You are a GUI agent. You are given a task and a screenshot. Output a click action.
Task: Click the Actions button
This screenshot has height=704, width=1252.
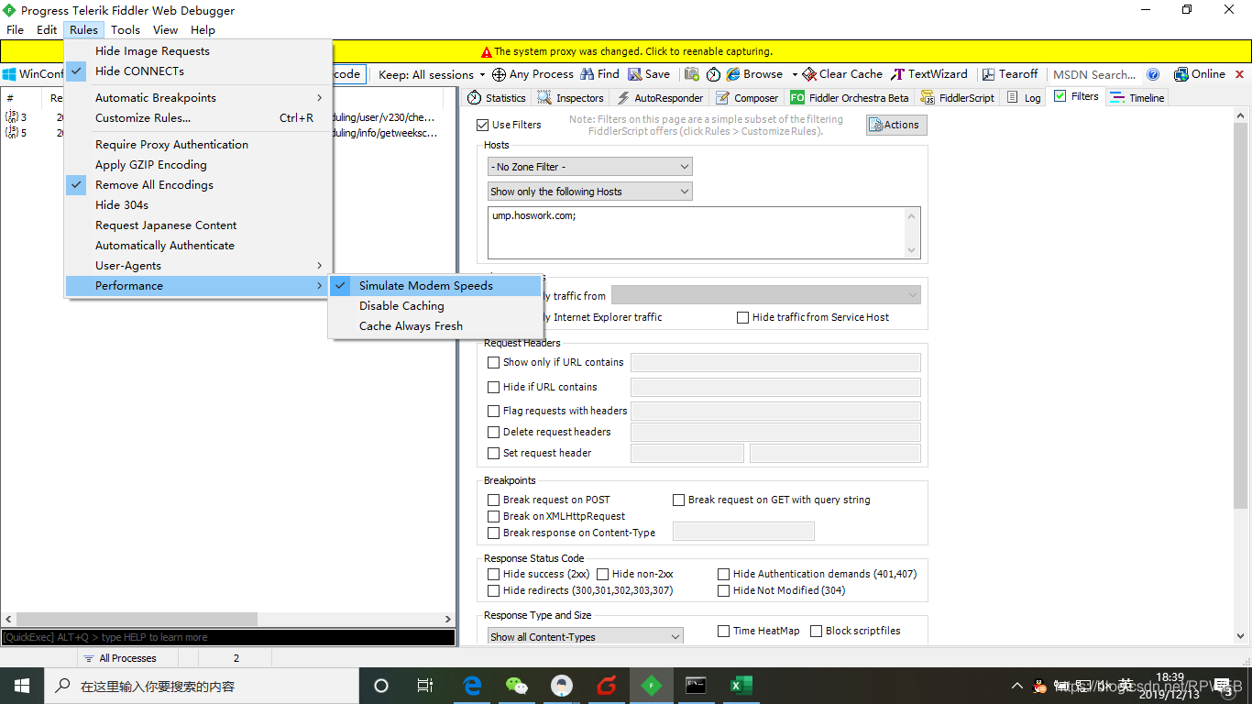(896, 125)
